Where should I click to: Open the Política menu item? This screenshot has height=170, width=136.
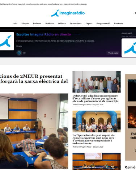[x=61, y=24]
